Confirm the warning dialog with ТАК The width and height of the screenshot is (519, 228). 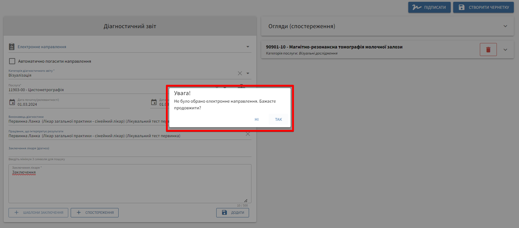(278, 120)
